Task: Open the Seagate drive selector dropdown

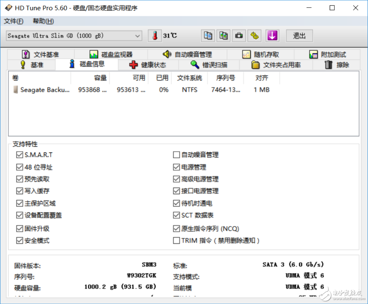Action: (138, 35)
